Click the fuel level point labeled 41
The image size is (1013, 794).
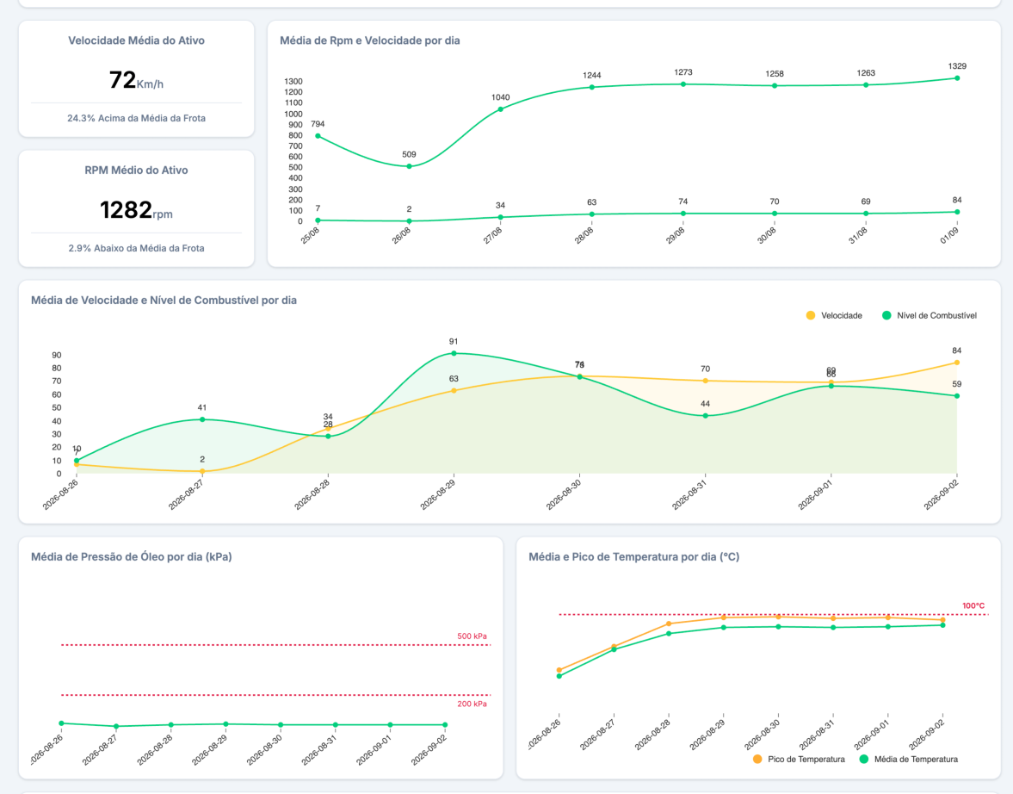pos(202,419)
